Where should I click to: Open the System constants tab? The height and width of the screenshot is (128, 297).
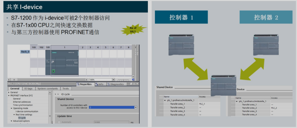47,88
